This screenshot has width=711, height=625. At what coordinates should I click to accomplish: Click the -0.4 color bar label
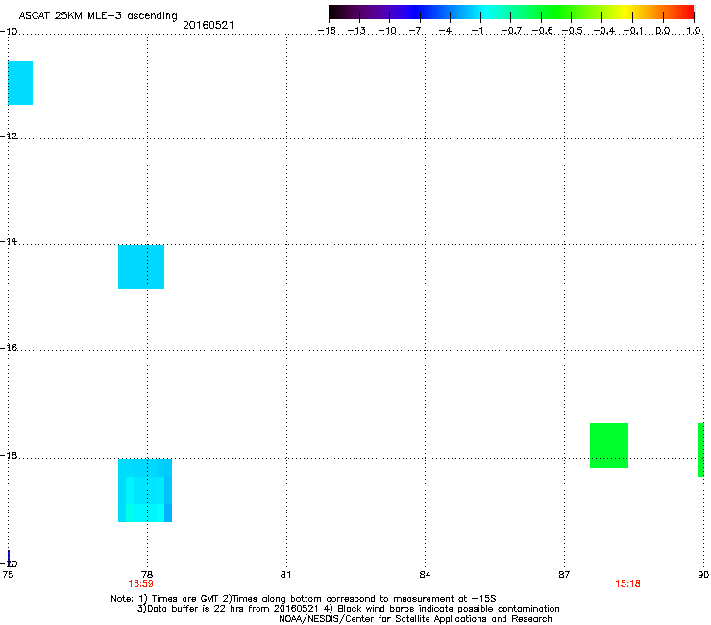point(603,31)
